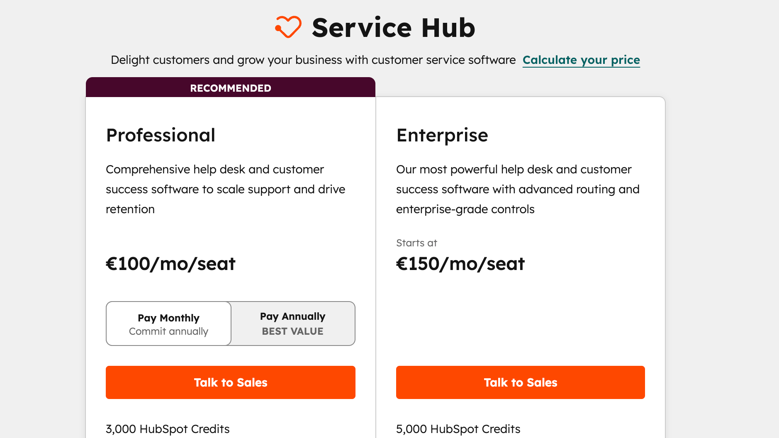
Task: Select the Pay Monthly billing option
Action: pyautogui.click(x=168, y=324)
